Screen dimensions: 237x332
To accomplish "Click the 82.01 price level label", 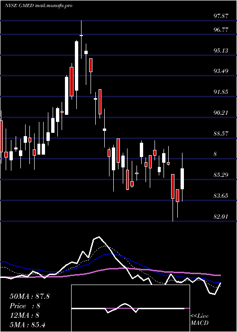I will click(221, 217).
